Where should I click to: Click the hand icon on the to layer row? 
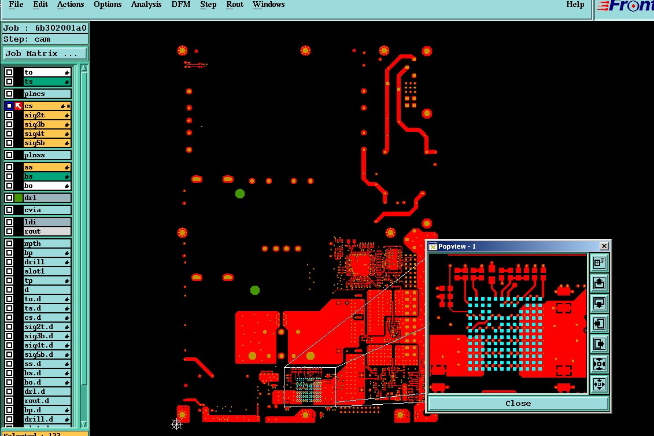(x=66, y=73)
